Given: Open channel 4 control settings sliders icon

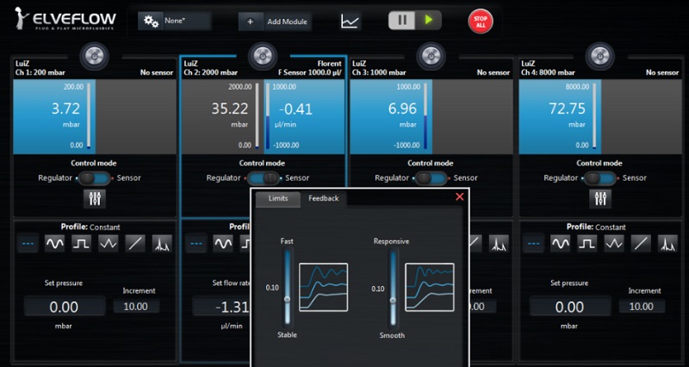Looking at the screenshot, I should [x=599, y=198].
